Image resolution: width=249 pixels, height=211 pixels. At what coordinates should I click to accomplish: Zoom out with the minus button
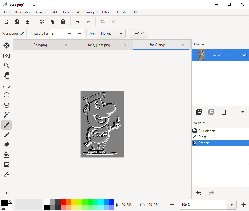point(172,205)
